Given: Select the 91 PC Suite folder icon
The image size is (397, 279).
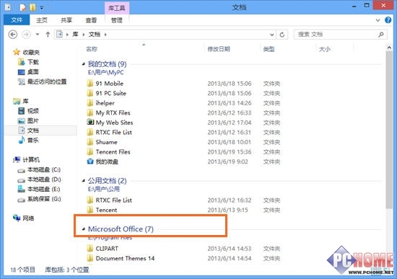Looking at the screenshot, I should (x=90, y=93).
